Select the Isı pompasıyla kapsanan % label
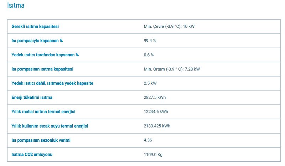The height and width of the screenshot is (166, 285). pyautogui.click(x=37, y=41)
